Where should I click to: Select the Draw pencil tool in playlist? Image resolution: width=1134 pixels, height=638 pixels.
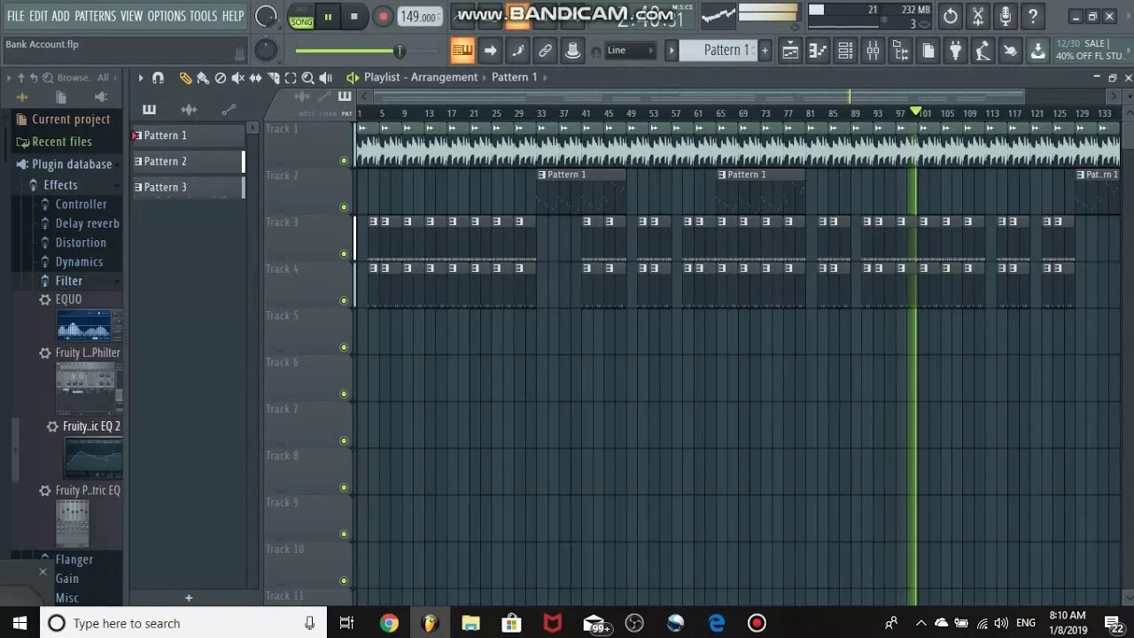[x=185, y=78]
